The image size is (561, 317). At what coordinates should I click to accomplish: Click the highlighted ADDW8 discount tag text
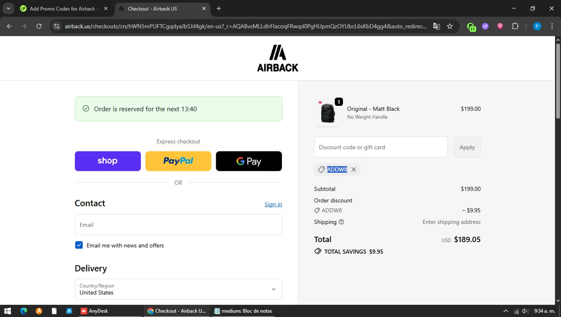tap(337, 170)
